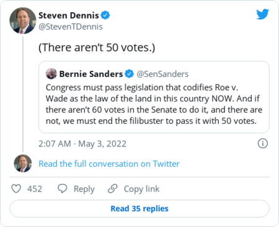Click the small Steven Dennis avatar near conversation link
This screenshot has height=227, width=279.
(x=23, y=163)
